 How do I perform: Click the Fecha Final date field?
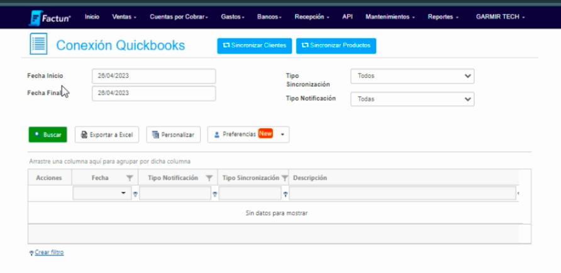tap(154, 93)
